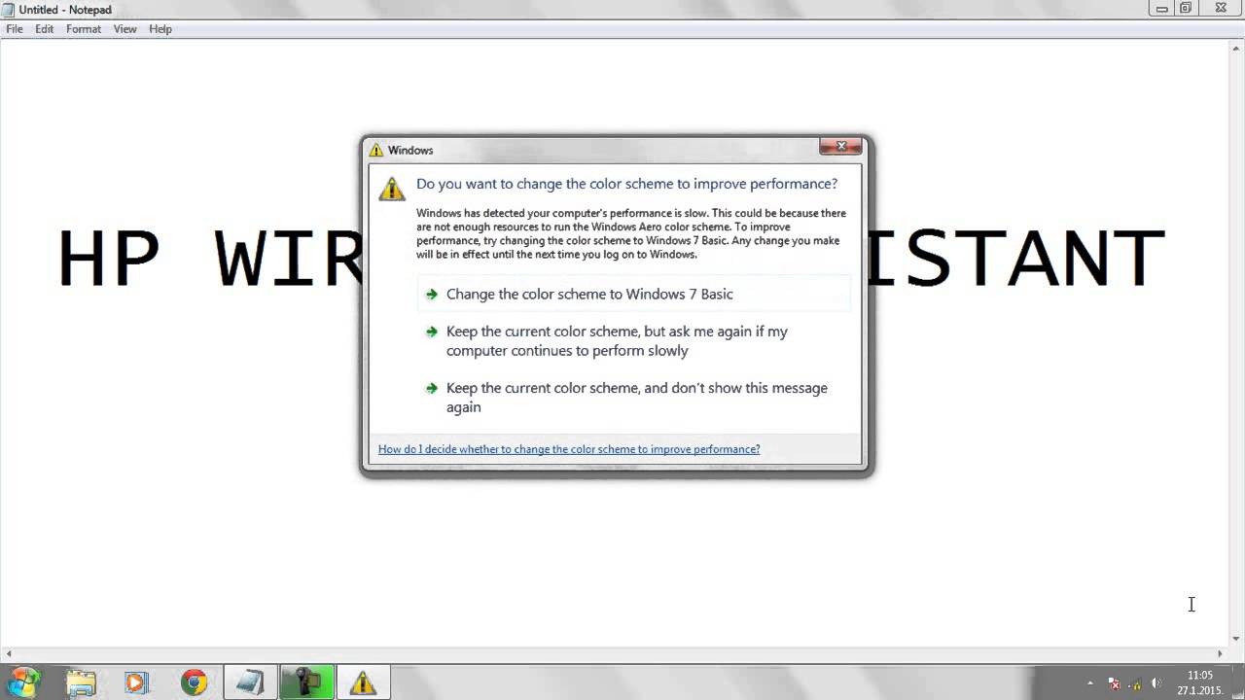Open Windows Explorer from the taskbar
The image size is (1245, 700).
[x=81, y=682]
